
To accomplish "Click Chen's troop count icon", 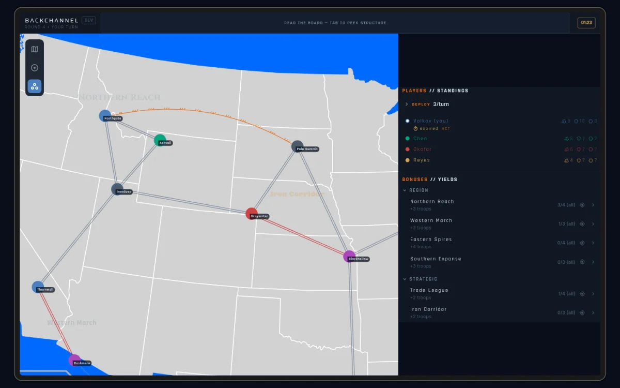I will tap(567, 139).
